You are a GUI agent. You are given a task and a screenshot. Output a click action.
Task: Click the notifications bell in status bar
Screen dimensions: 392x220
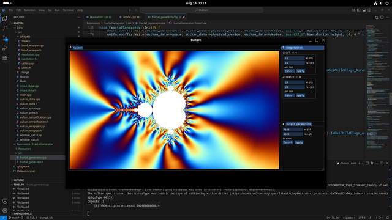pyautogui.click(x=388, y=218)
